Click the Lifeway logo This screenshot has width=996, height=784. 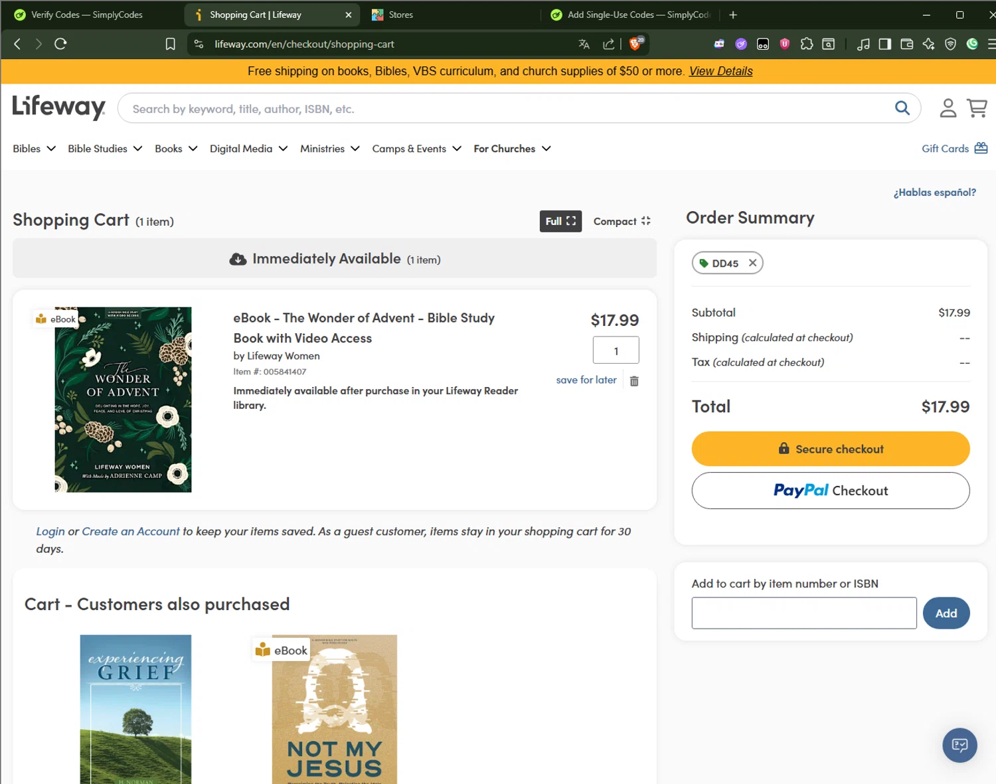point(58,108)
